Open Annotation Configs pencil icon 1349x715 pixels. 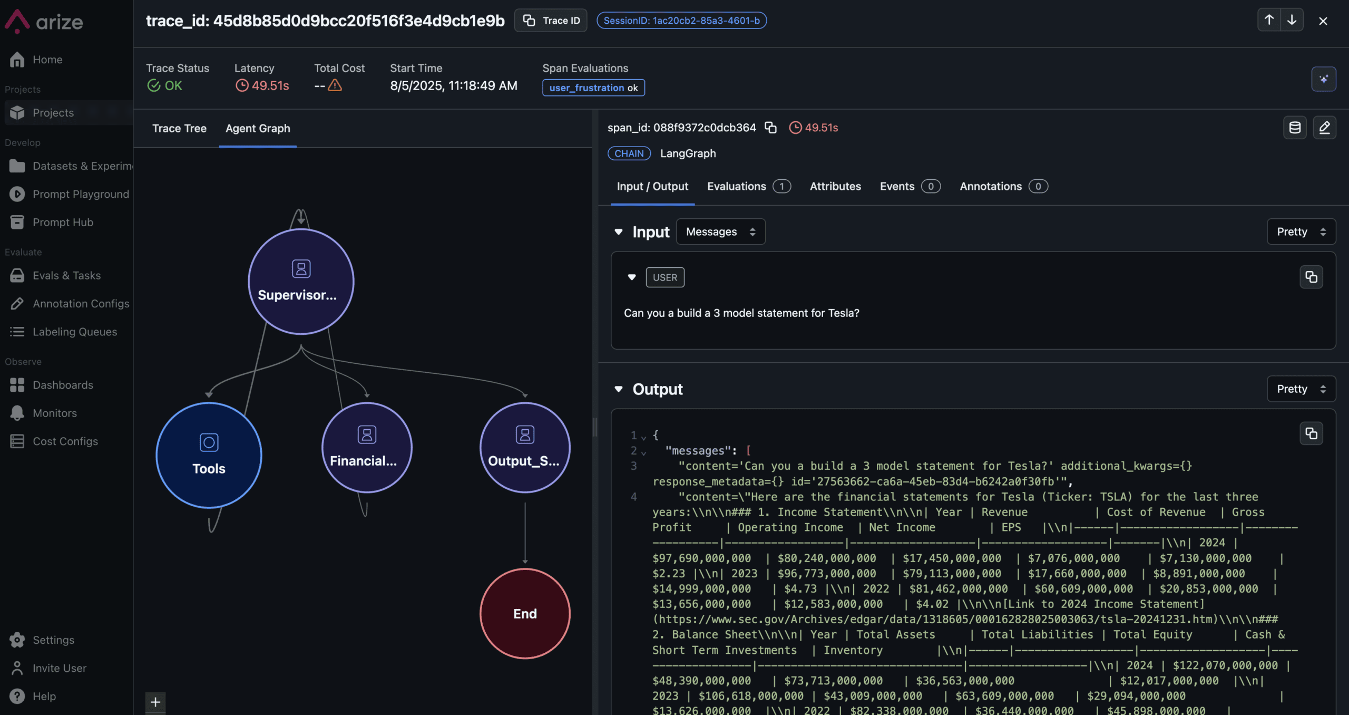[17, 304]
